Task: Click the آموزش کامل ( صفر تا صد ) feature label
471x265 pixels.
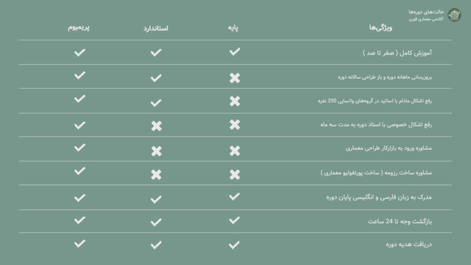Action: click(397, 53)
